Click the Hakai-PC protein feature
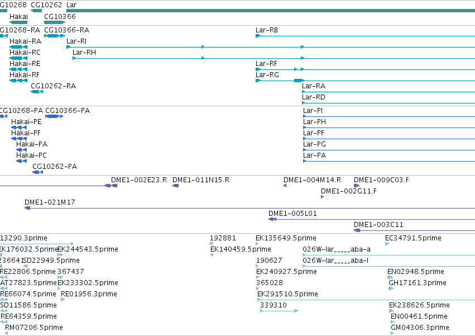 [x=31, y=156]
